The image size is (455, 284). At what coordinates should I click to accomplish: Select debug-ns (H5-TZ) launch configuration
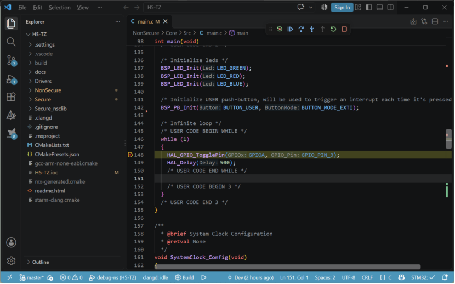(112, 278)
